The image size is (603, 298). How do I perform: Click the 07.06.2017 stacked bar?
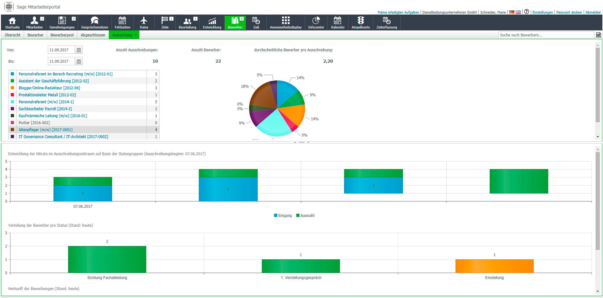coord(83,189)
